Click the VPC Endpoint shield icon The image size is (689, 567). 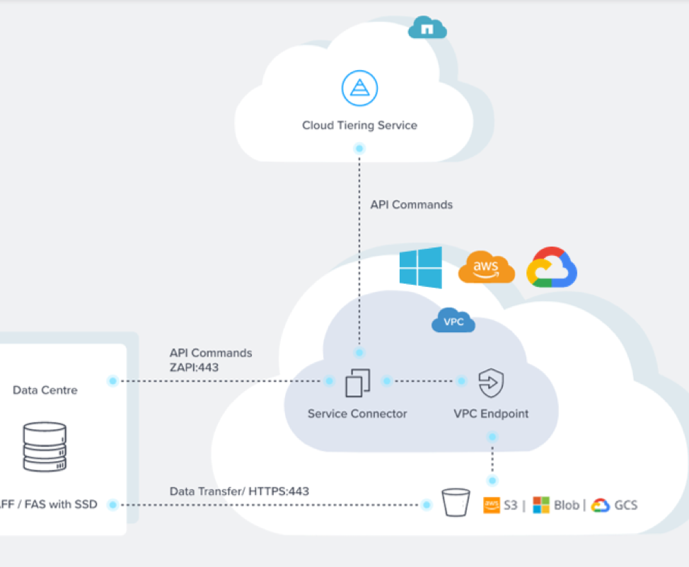(491, 382)
